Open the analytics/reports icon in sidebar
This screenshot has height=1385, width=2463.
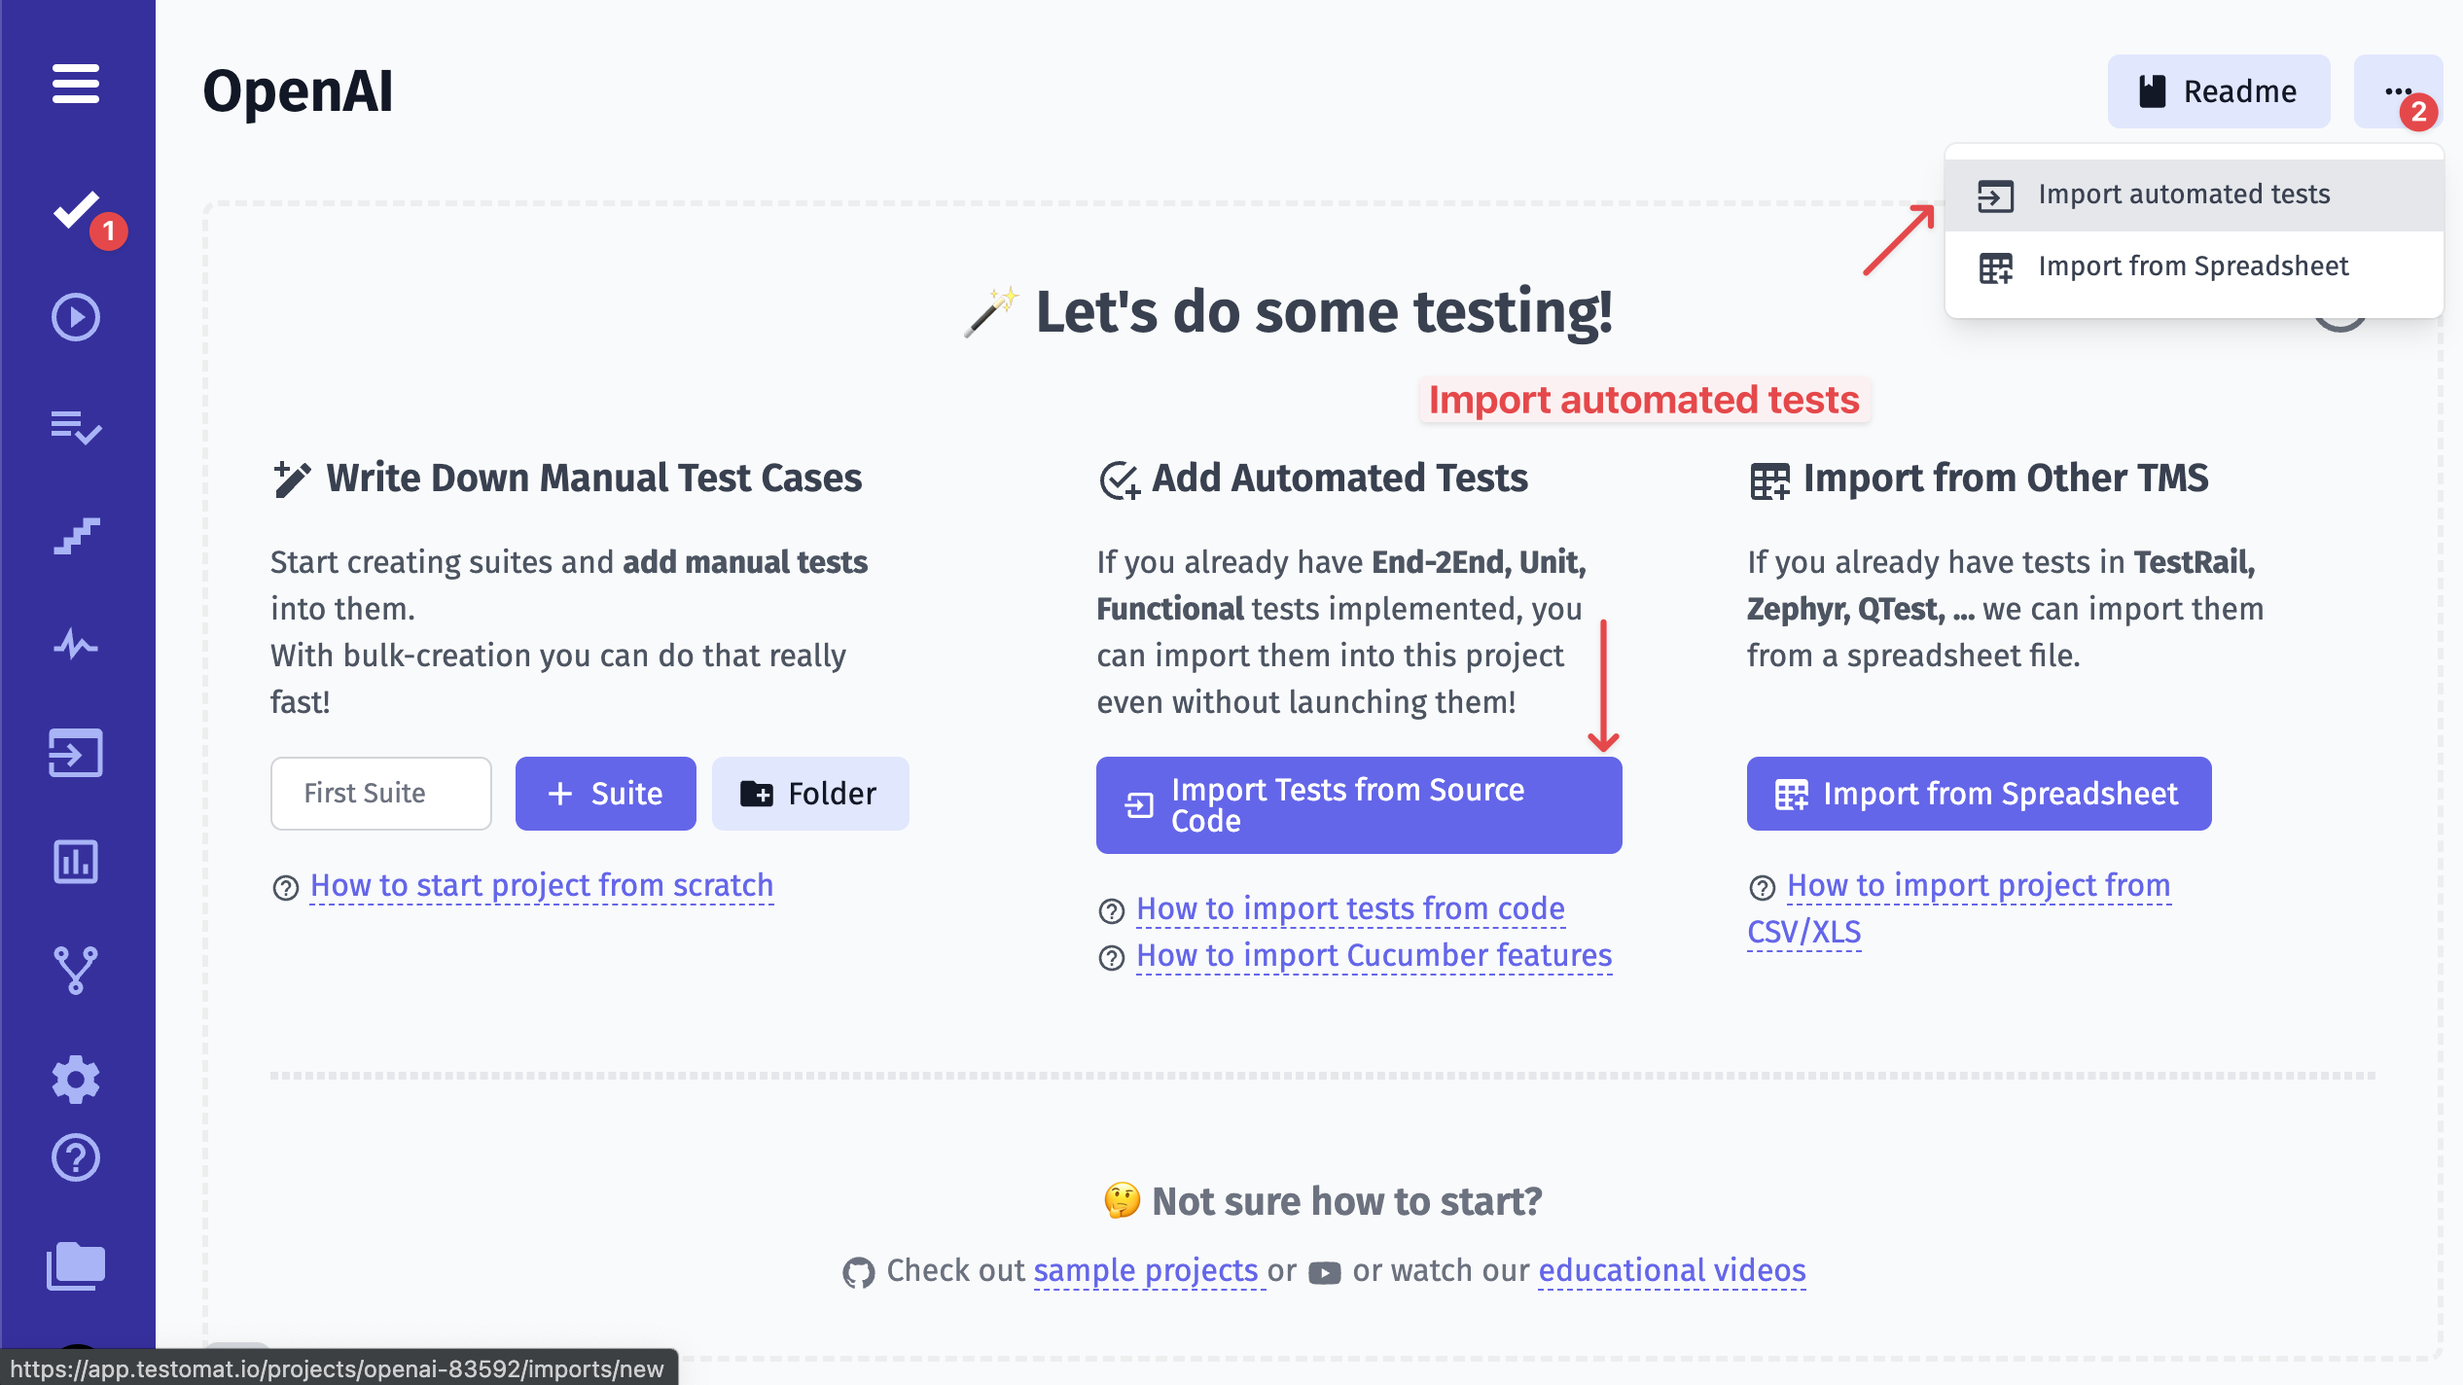(76, 863)
